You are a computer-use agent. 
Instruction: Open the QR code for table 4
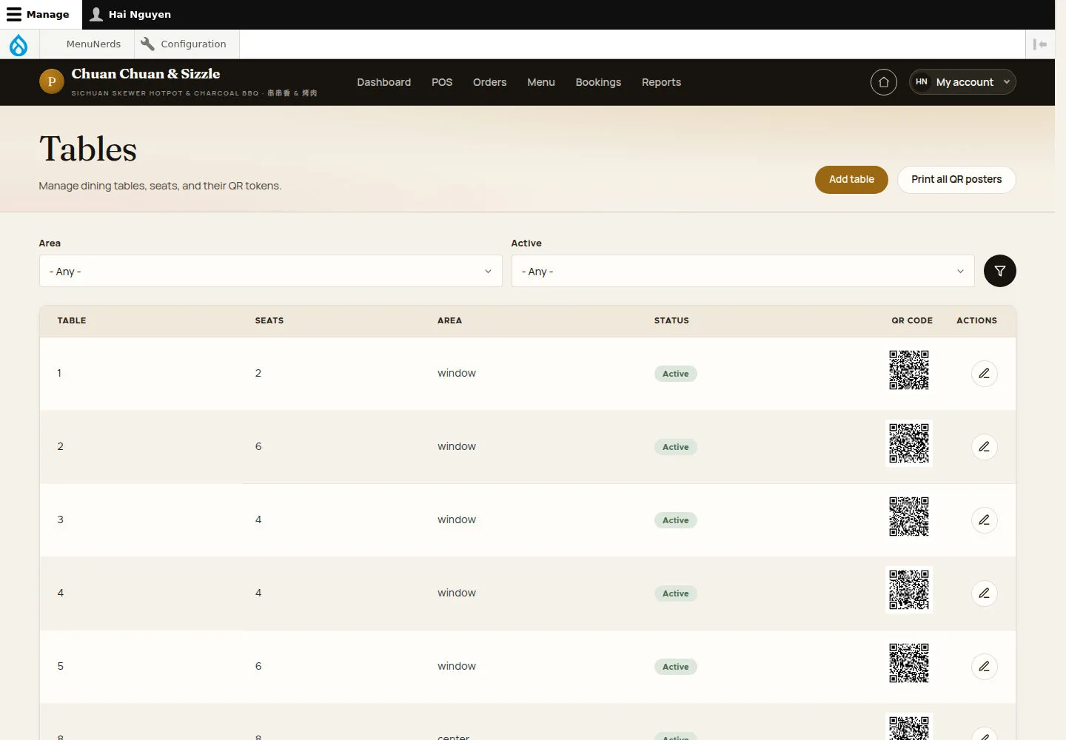pos(909,590)
